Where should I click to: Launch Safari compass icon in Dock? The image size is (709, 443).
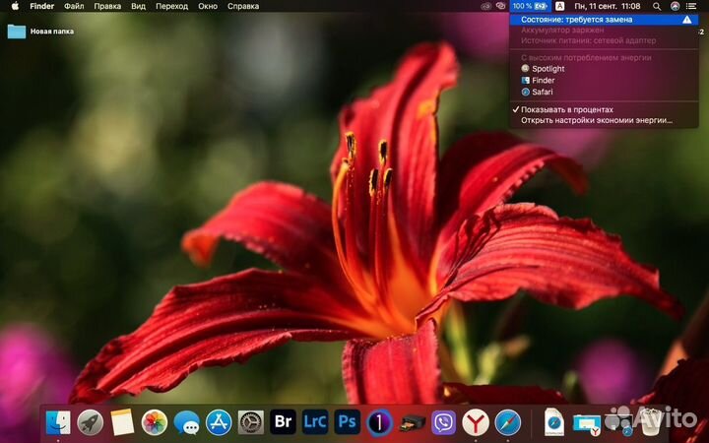[x=508, y=422]
